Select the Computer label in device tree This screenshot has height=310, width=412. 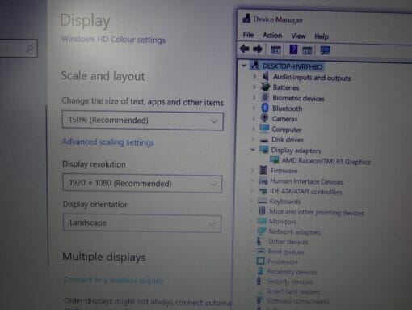tap(287, 130)
